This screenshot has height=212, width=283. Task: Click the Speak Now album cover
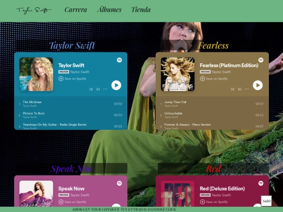tap(36, 194)
